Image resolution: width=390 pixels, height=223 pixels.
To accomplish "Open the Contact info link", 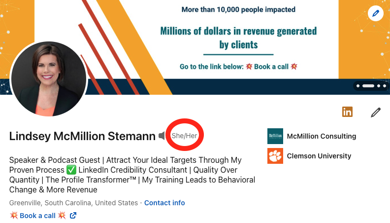I will [x=164, y=203].
